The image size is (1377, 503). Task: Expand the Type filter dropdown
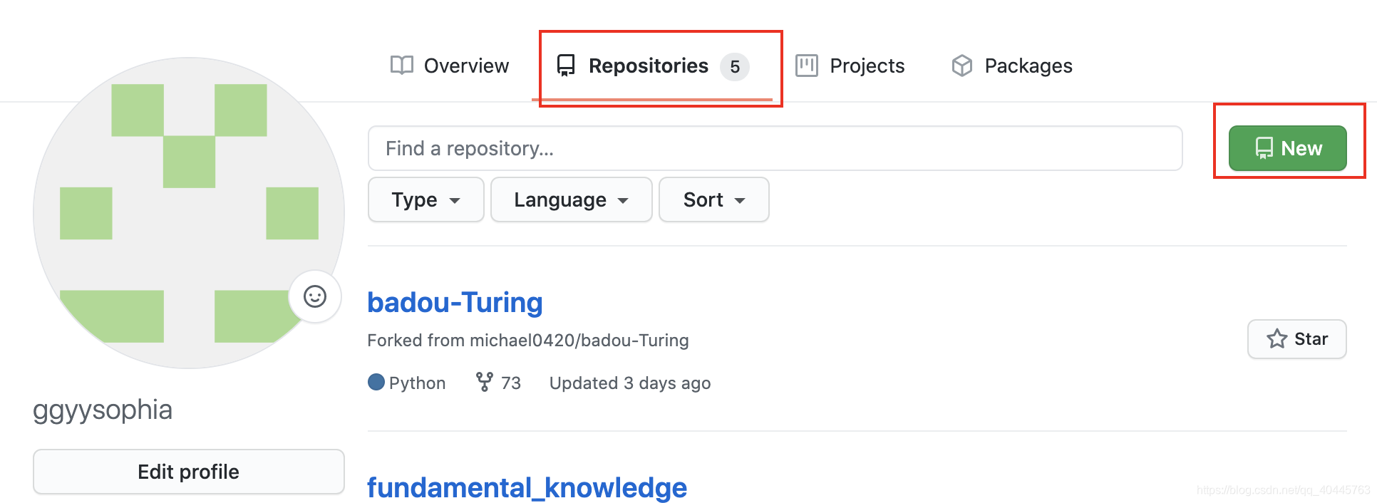point(426,199)
